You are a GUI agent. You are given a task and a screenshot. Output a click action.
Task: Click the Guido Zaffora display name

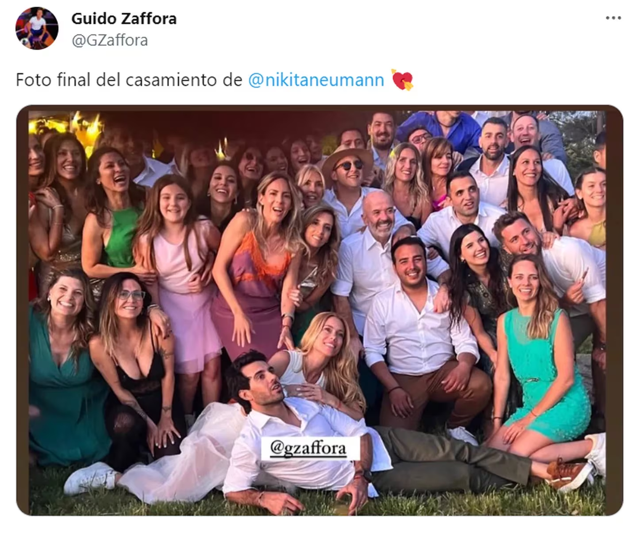click(x=124, y=19)
